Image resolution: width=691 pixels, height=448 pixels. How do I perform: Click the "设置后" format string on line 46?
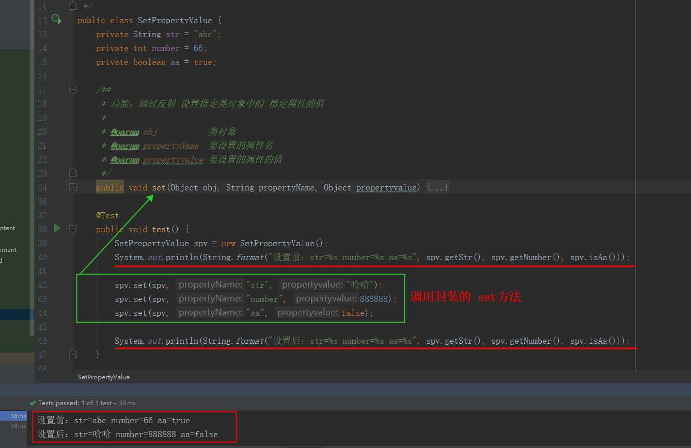342,341
